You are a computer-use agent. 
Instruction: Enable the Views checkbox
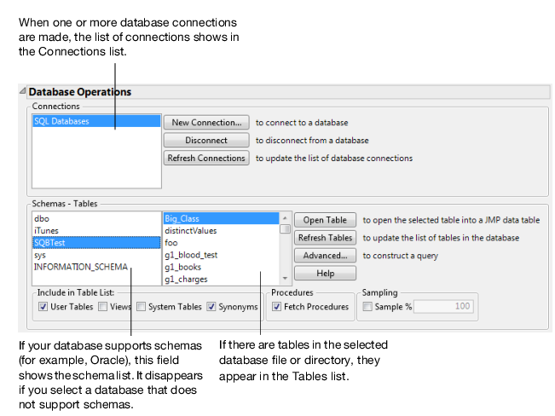pos(103,307)
